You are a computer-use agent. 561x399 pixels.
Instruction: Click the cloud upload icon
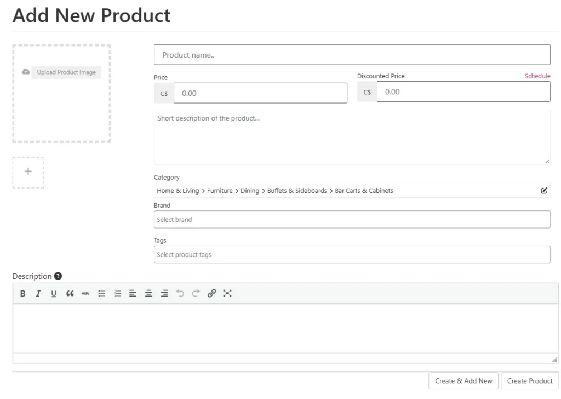pyautogui.click(x=26, y=72)
